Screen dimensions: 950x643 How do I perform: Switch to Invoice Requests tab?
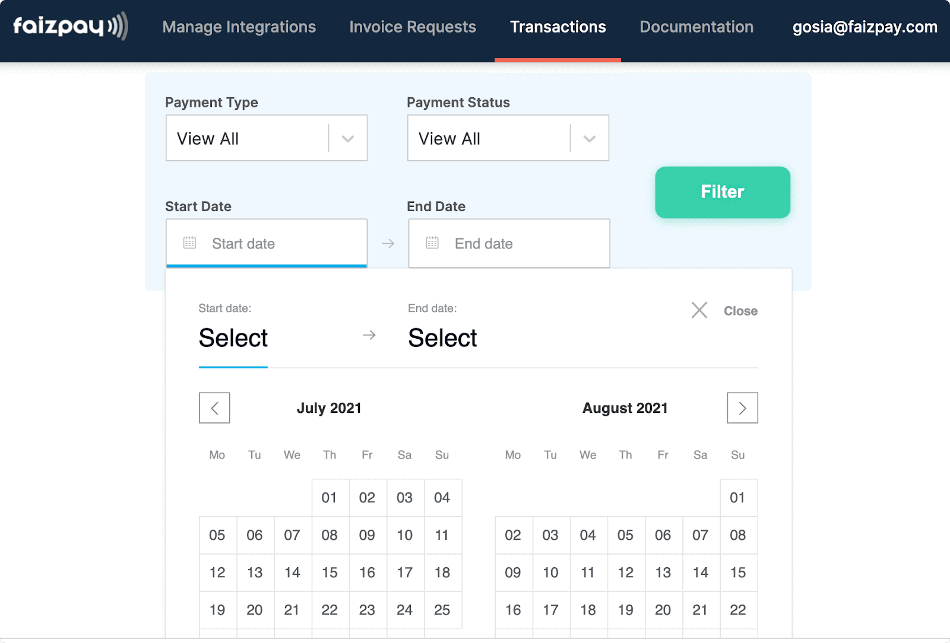point(413,27)
